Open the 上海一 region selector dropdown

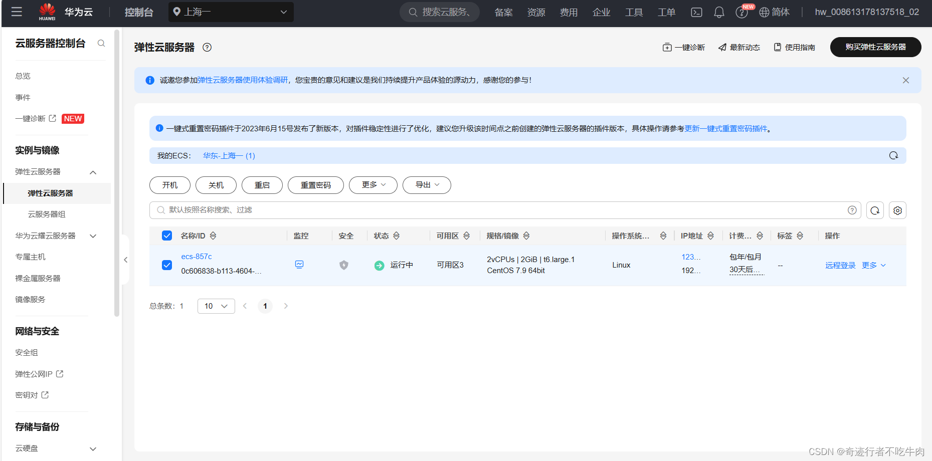point(231,12)
